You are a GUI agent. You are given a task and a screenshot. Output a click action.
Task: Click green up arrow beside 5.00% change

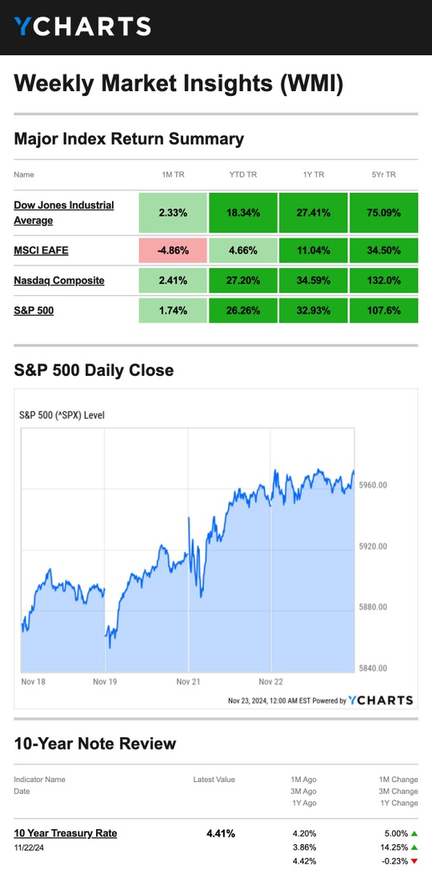(x=414, y=834)
